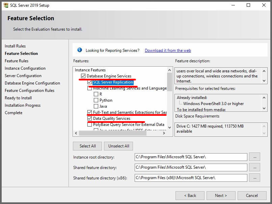Click the blue information icon

point(80,50)
